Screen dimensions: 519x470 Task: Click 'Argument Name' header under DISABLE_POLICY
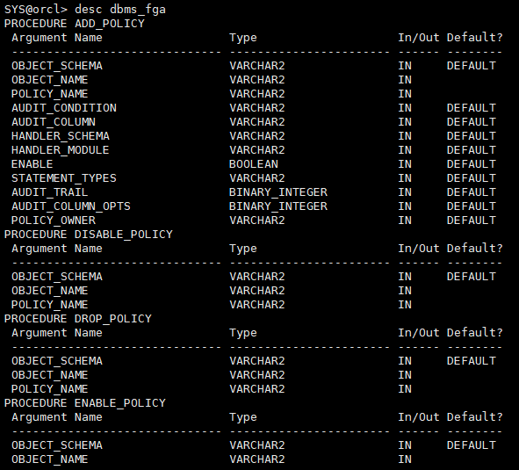point(57,249)
